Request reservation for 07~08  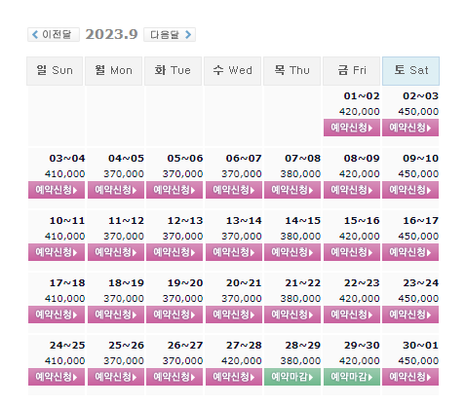(x=292, y=190)
